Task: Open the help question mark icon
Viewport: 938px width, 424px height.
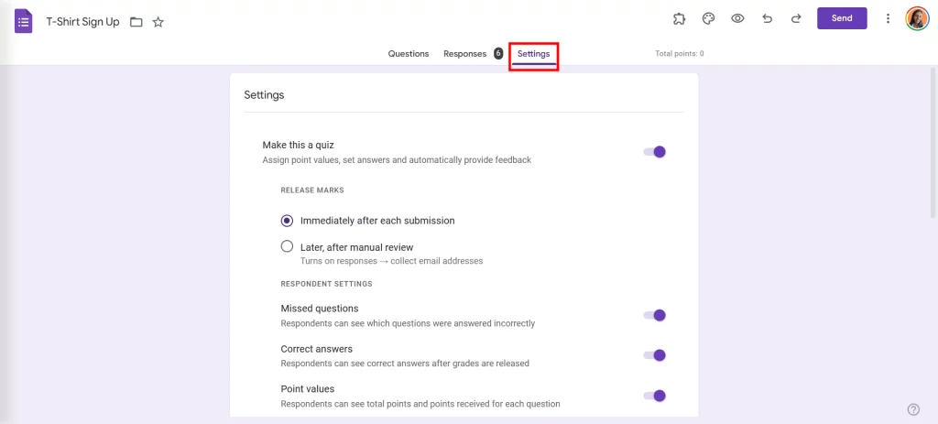Action: (913, 409)
